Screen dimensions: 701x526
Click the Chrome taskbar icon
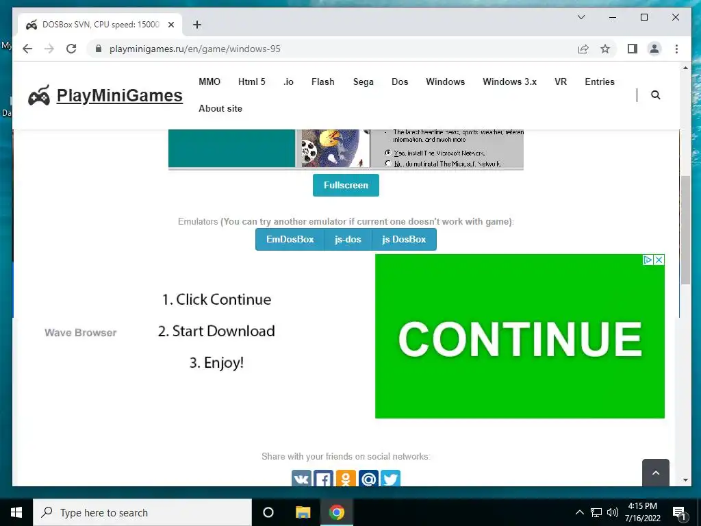click(337, 512)
